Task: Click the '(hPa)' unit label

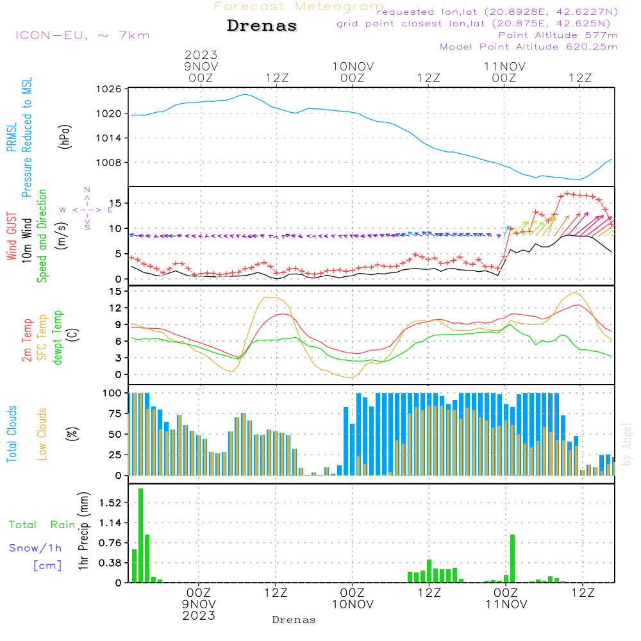Action: (x=65, y=137)
